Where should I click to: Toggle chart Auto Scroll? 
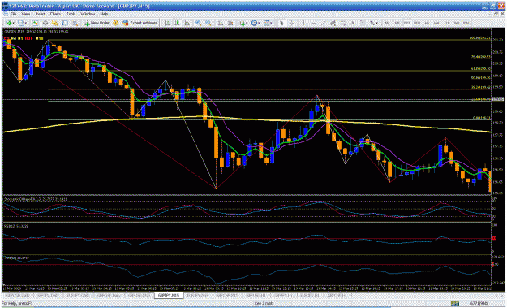click(x=221, y=23)
